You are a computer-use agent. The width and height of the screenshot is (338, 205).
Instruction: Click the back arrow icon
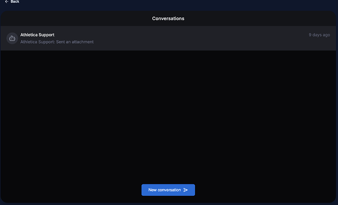(7, 1)
